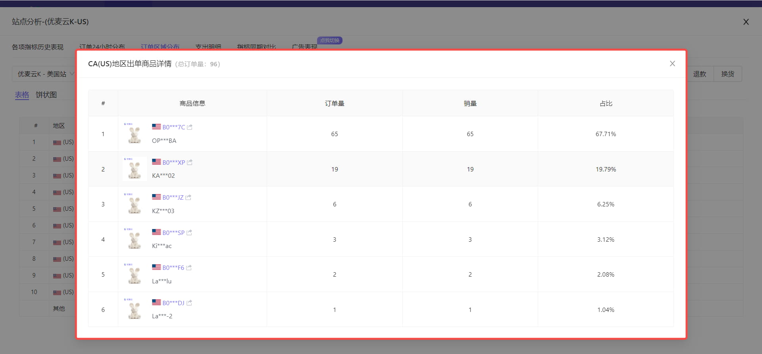Click the dialog title CA(US)地区出单商品详情
Screen dimensions: 762x354
pyautogui.click(x=130, y=64)
